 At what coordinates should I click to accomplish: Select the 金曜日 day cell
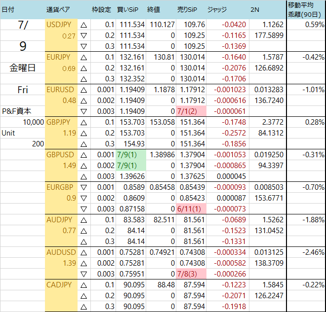22,68
